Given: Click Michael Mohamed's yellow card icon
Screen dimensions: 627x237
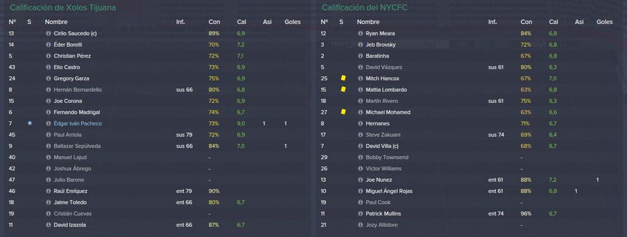Looking at the screenshot, I should [343, 112].
